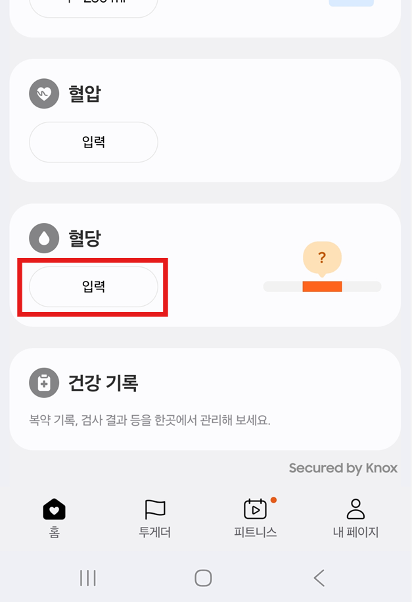
Task: Select the 홈 home icon in bottom navigation
Action: 54,509
